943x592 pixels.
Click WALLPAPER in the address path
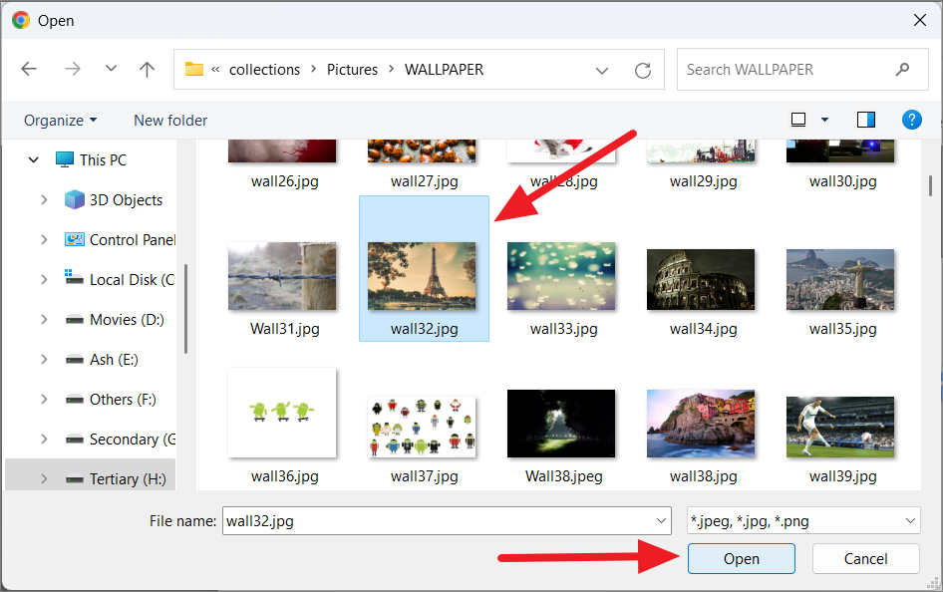[444, 70]
